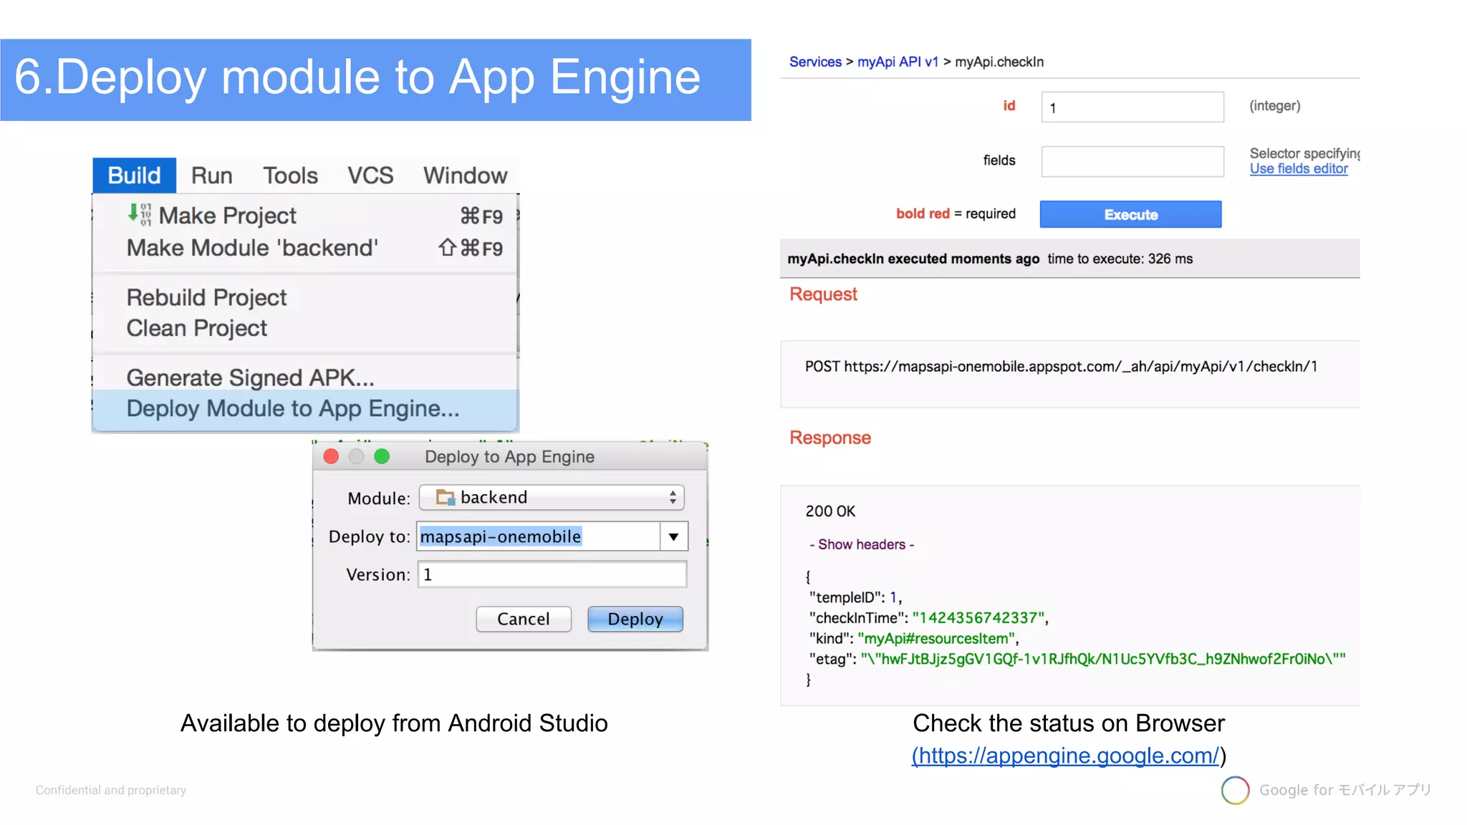Choose Make Project menu entry
This screenshot has height=825, width=1467.
[x=306, y=216]
